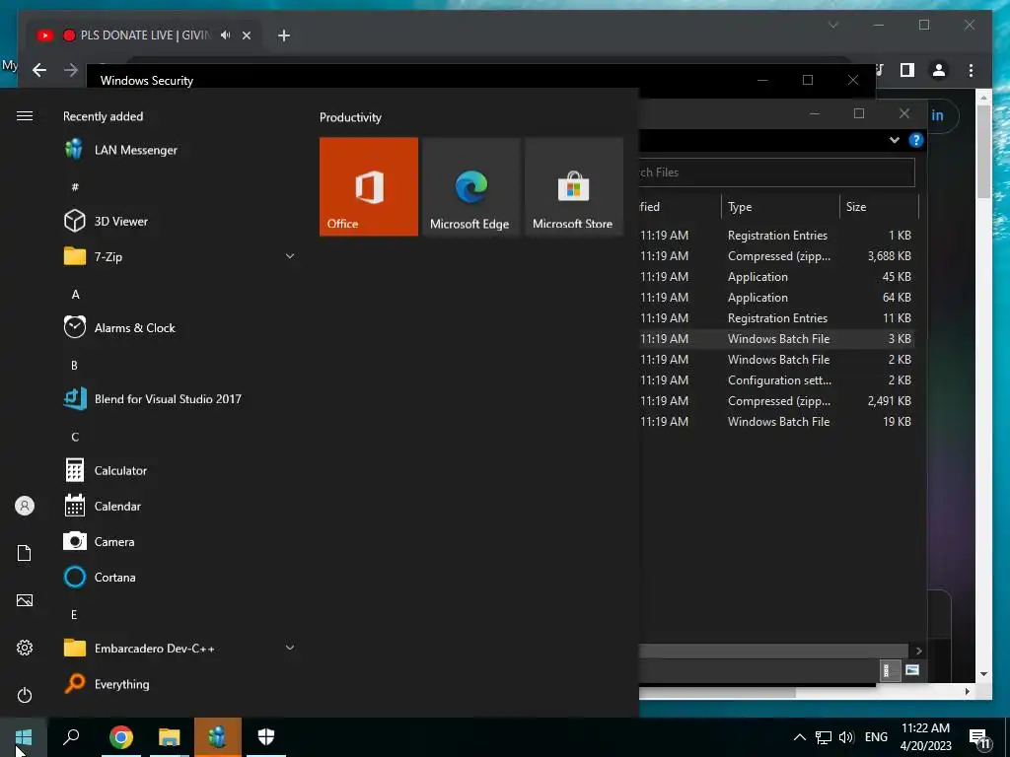
Task: Sort Explorer files by Type column
Action: point(781,207)
